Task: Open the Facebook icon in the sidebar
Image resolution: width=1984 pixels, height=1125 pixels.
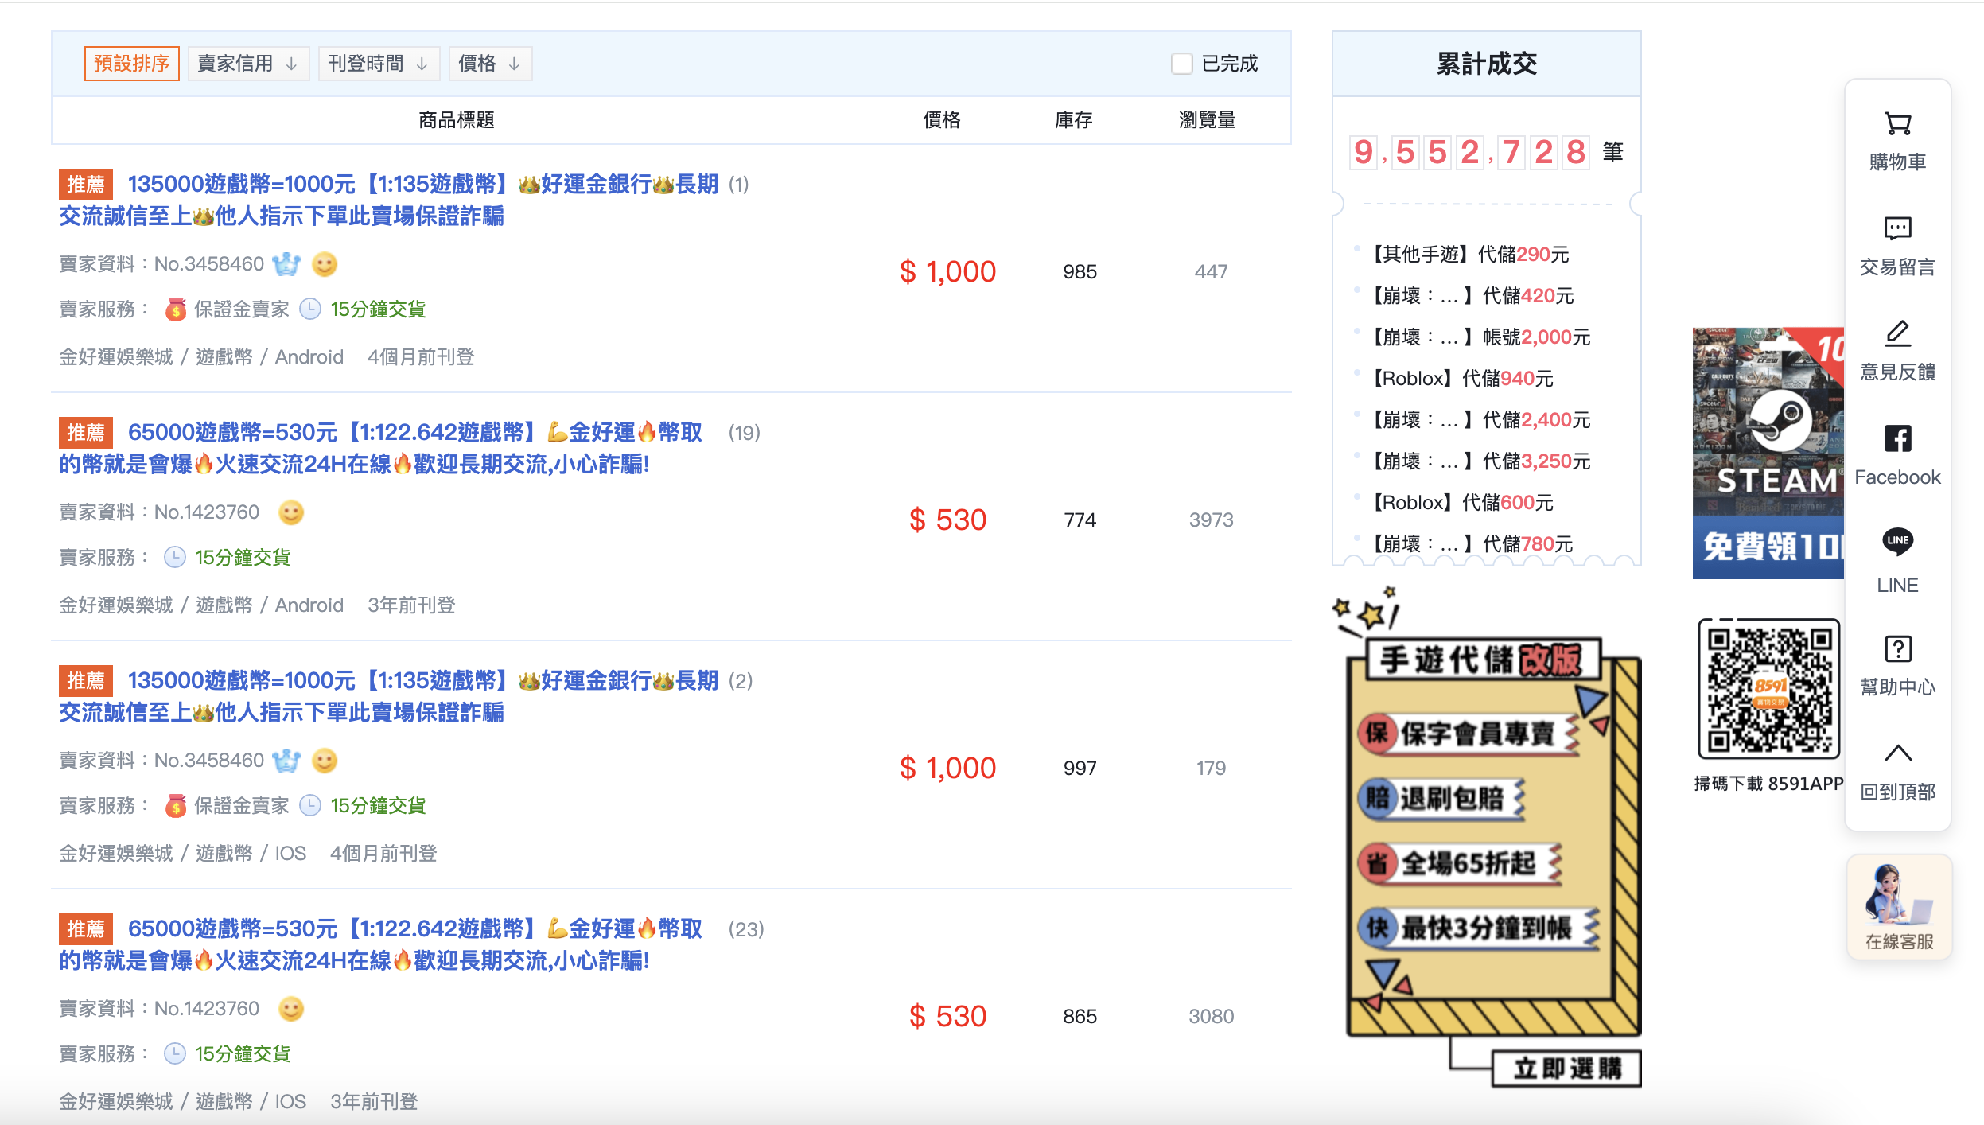Action: point(1897,438)
